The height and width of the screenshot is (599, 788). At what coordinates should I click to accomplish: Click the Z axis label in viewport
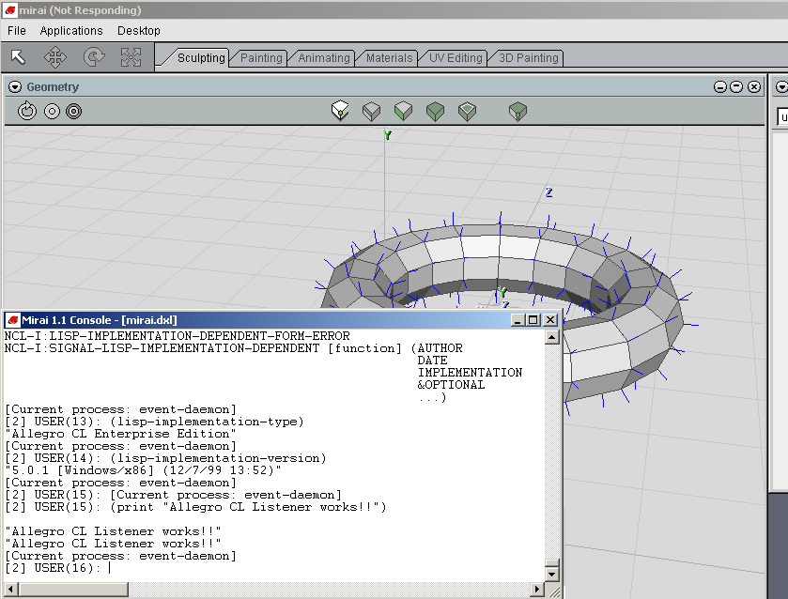[x=549, y=192]
